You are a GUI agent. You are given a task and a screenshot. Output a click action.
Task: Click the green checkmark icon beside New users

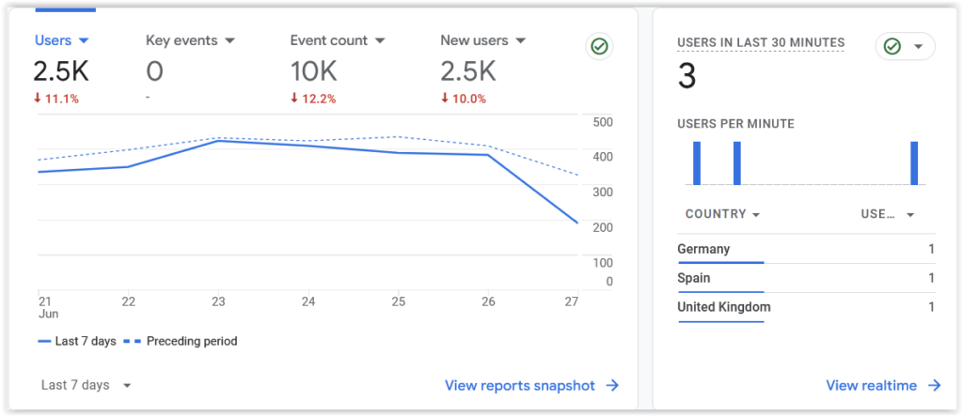[x=599, y=47]
